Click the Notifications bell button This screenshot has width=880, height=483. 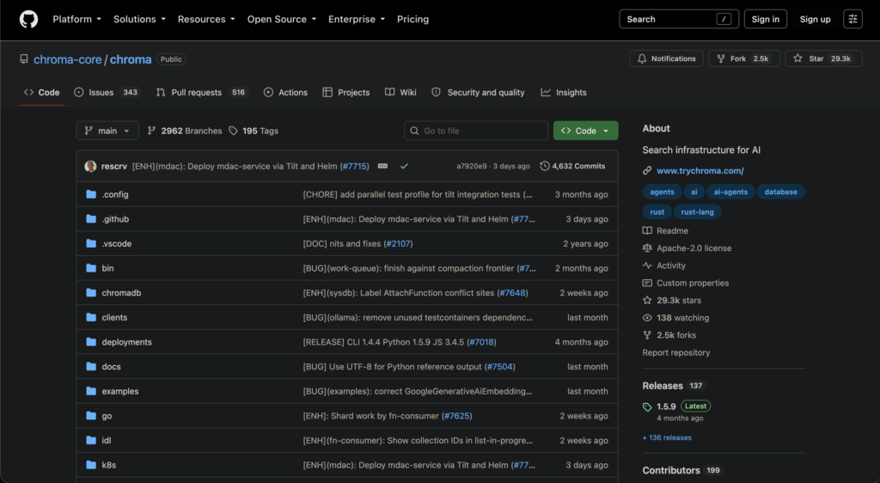[x=666, y=58]
